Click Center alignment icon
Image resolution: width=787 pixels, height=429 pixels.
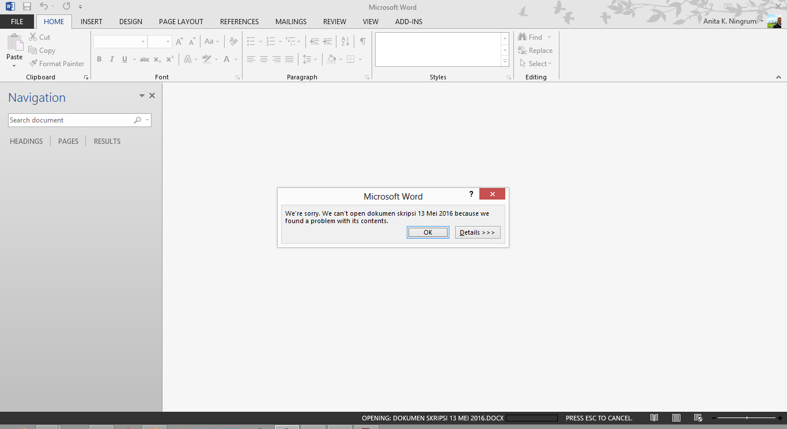point(264,59)
